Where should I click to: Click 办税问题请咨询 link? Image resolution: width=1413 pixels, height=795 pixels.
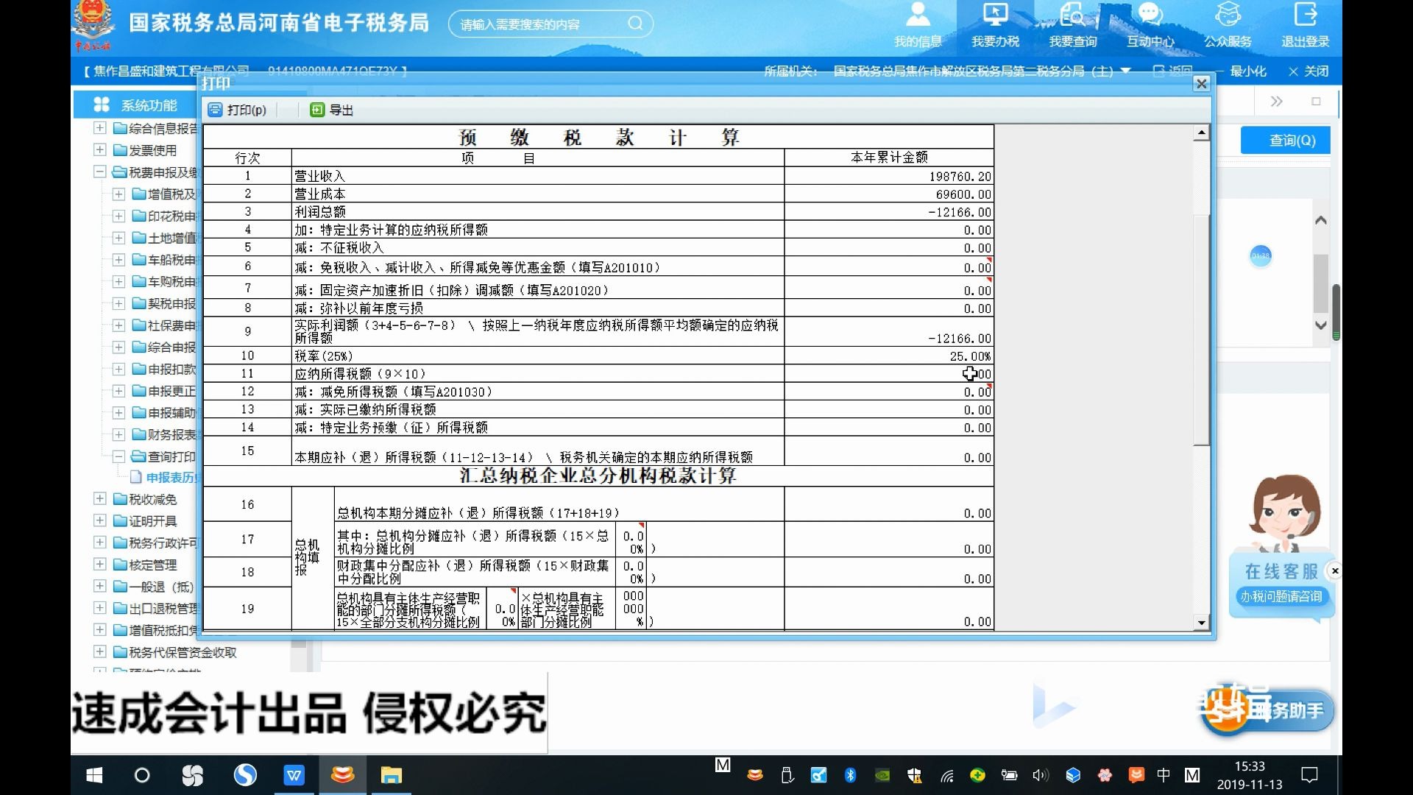point(1281,596)
